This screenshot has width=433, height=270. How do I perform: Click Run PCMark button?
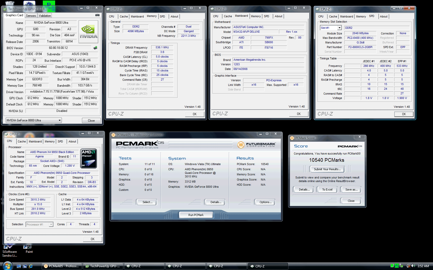pyautogui.click(x=196, y=215)
